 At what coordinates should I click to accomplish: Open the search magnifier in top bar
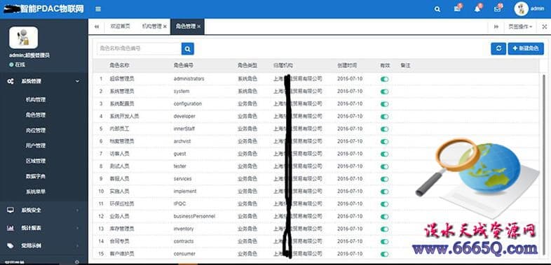click(x=437, y=10)
